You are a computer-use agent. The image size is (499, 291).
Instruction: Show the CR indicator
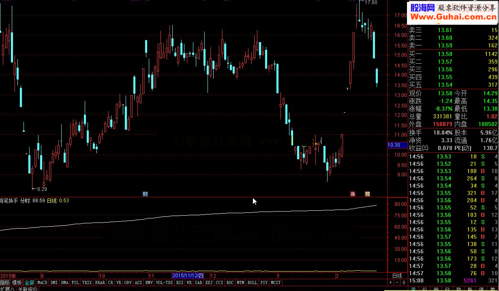coord(110,282)
